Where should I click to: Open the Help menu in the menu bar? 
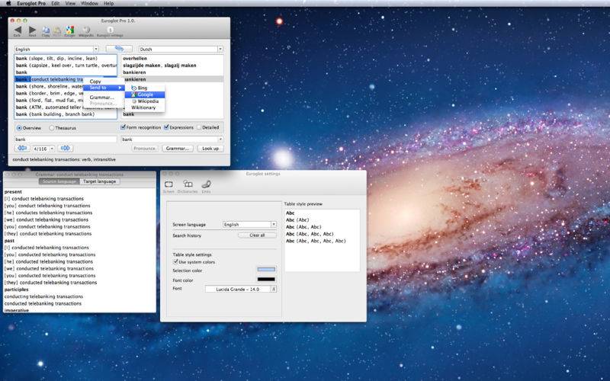(x=108, y=3)
